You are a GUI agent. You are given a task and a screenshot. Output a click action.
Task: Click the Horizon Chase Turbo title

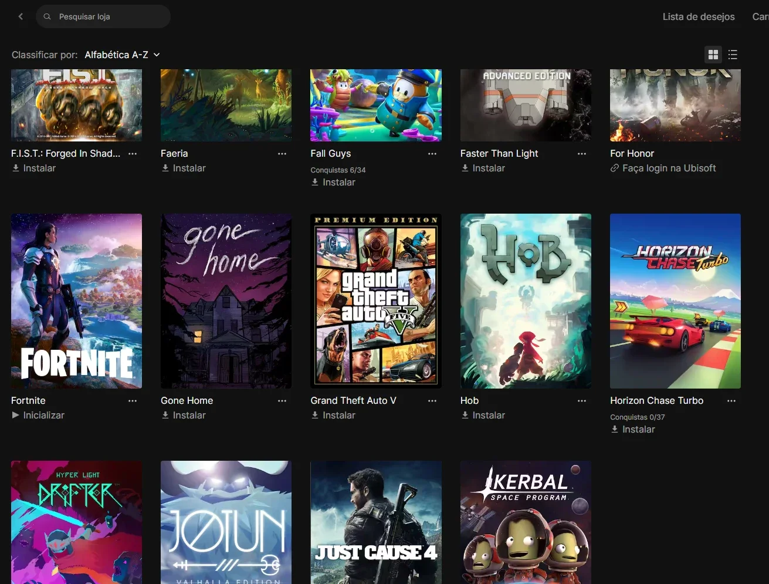656,401
